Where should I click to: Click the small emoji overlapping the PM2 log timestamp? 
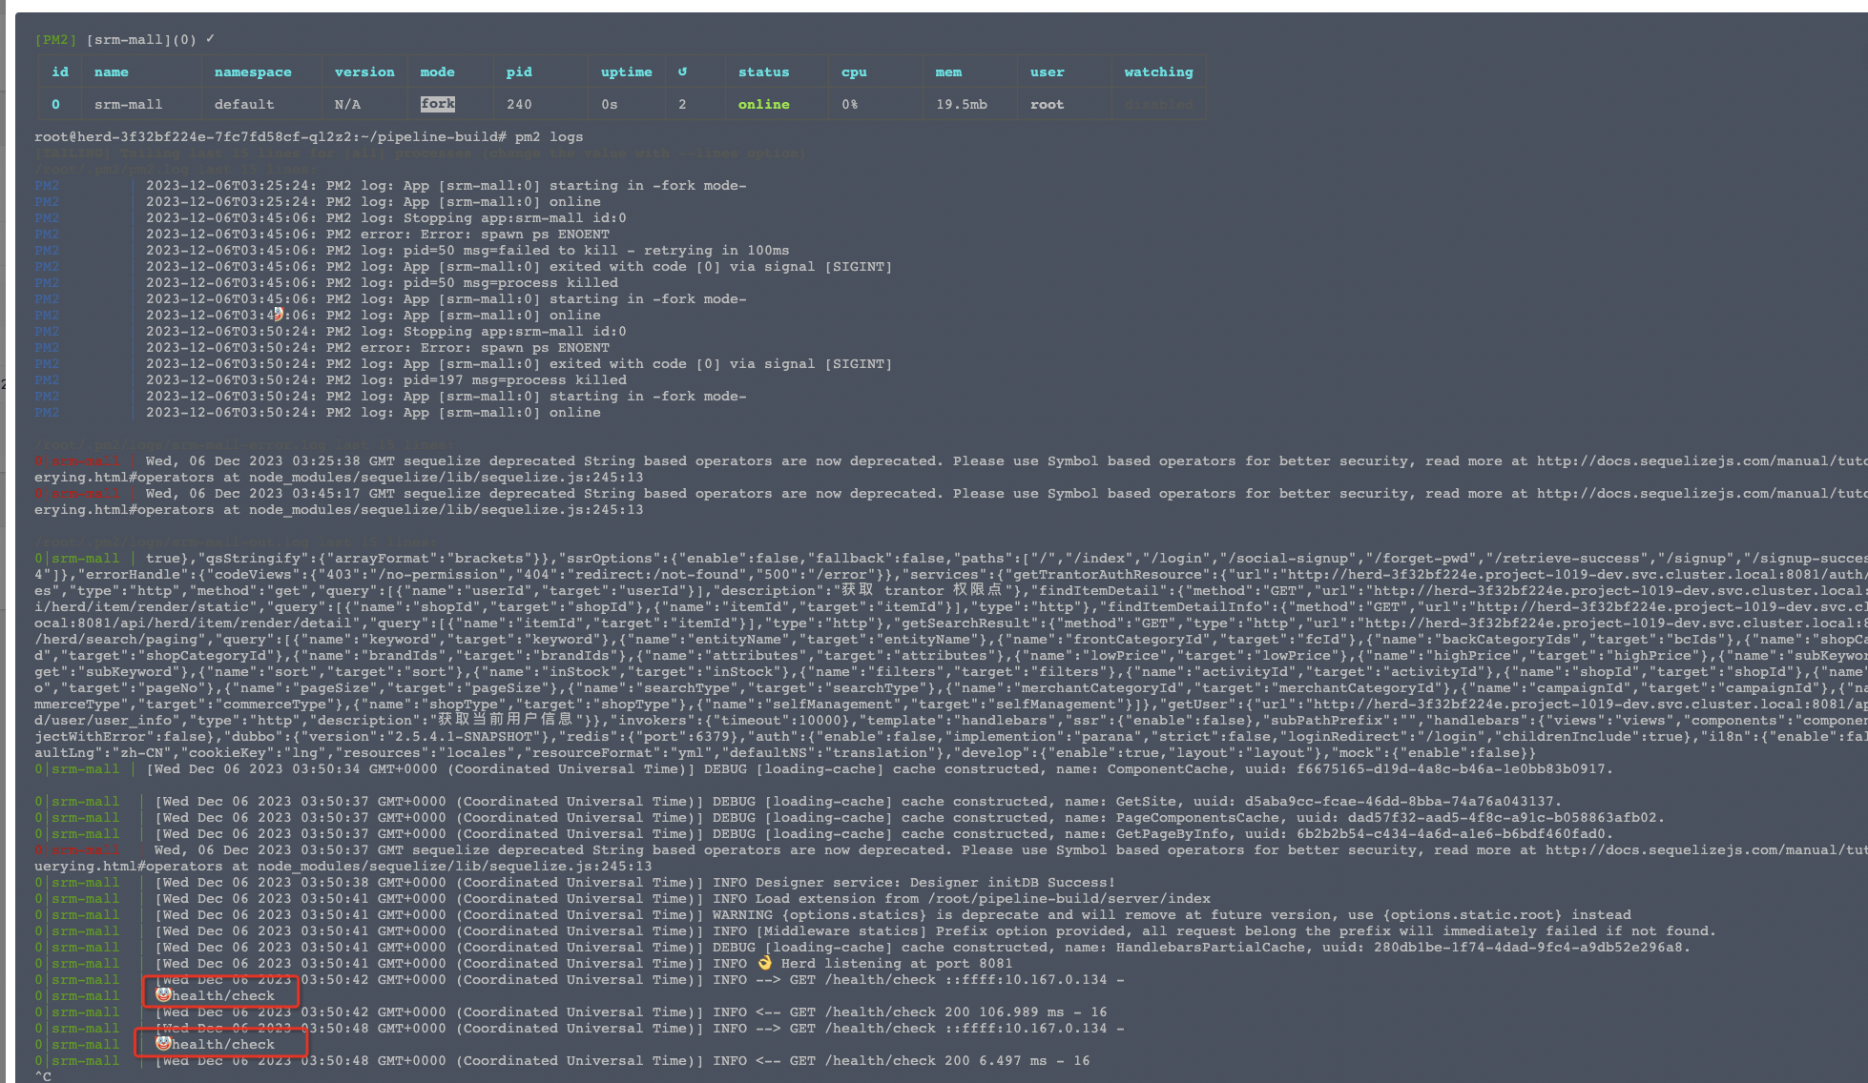click(x=278, y=314)
